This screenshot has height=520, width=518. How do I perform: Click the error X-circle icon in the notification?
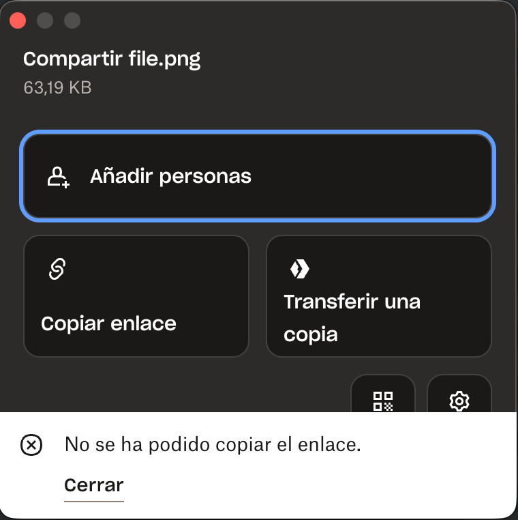click(31, 446)
